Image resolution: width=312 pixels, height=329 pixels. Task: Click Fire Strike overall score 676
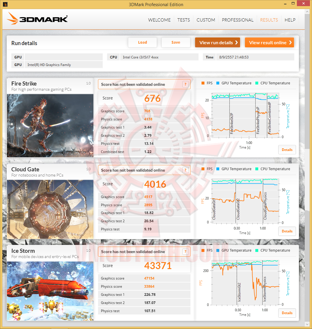click(152, 98)
